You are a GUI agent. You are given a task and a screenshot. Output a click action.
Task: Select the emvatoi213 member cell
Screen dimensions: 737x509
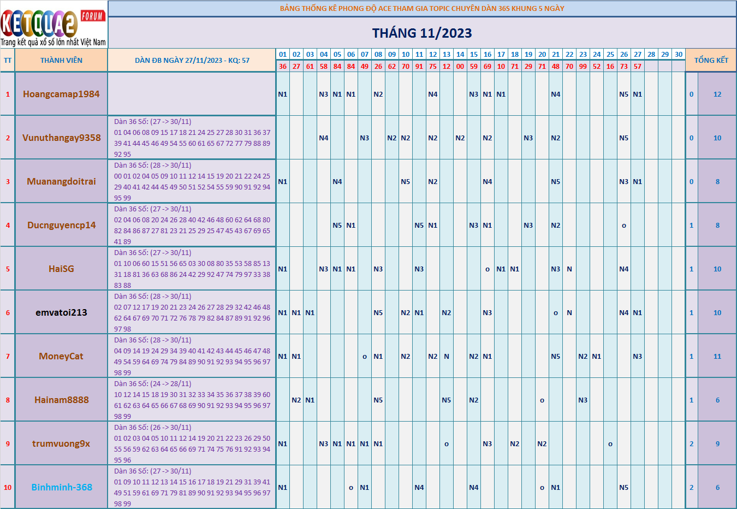pyautogui.click(x=61, y=312)
